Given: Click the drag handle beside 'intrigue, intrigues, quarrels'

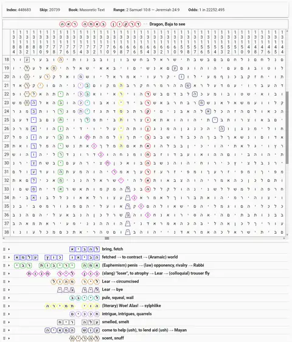Looking at the screenshot, I should (4, 314).
